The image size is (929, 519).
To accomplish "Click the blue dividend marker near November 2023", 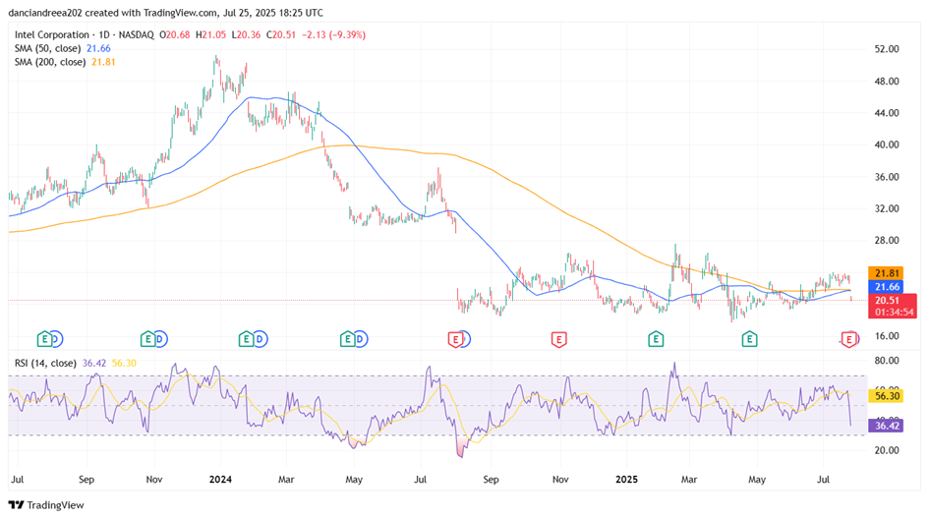I will pyautogui.click(x=158, y=339).
